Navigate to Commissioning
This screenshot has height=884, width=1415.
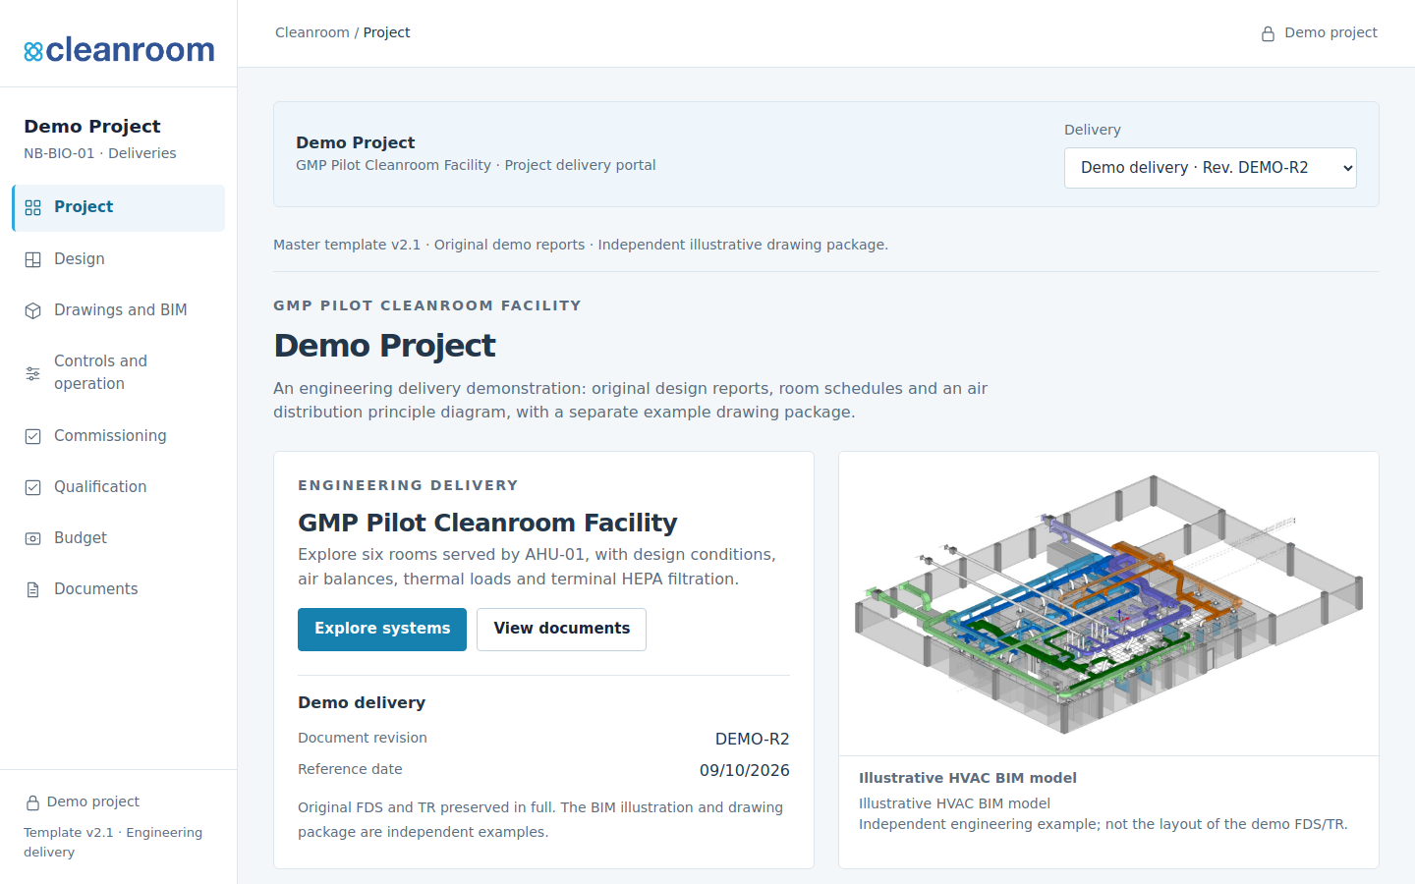pos(119,436)
